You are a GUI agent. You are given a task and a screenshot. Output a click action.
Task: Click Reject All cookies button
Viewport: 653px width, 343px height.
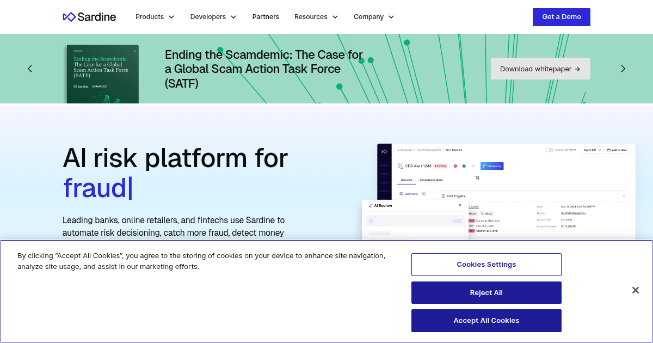(x=486, y=292)
